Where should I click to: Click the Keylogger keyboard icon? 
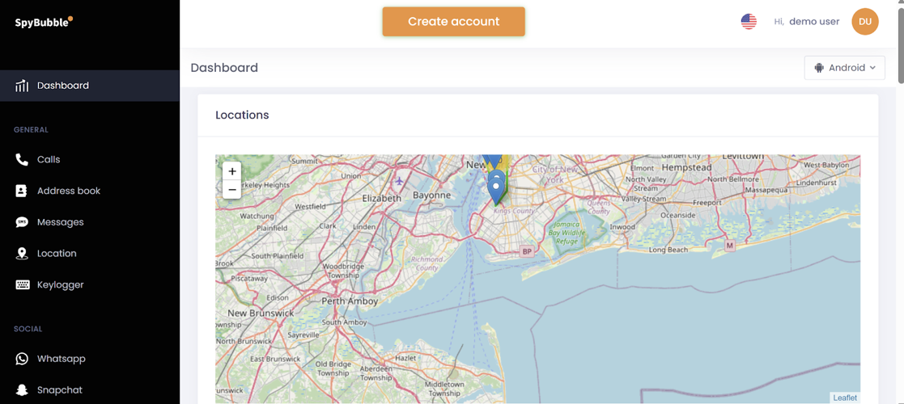22,284
